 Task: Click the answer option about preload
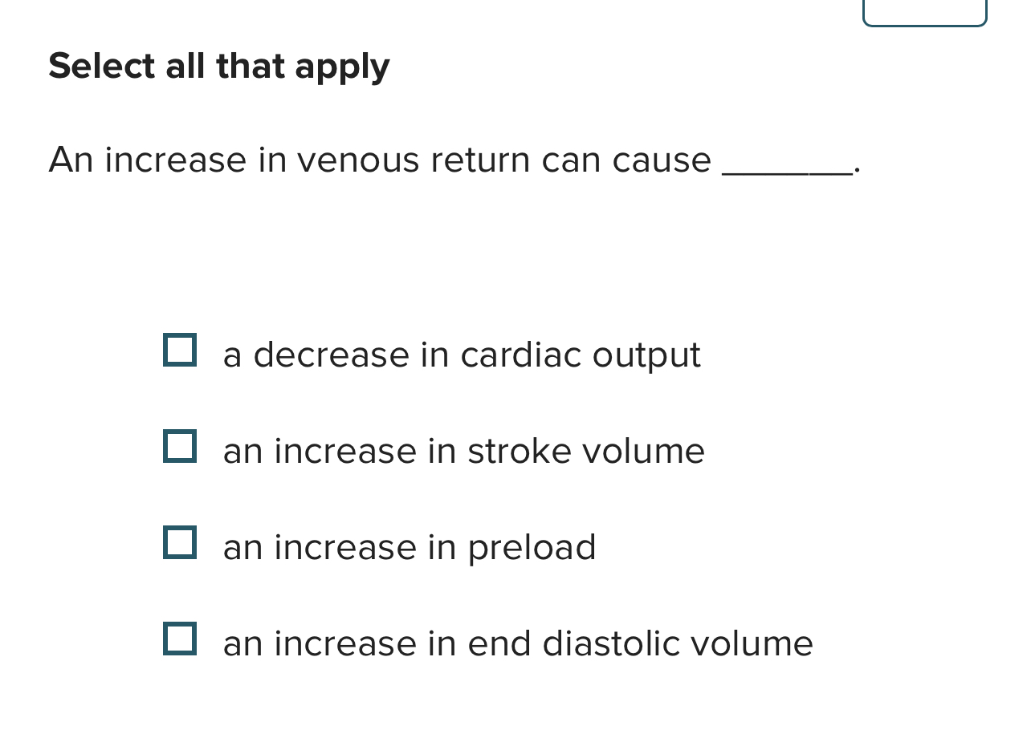coord(410,546)
